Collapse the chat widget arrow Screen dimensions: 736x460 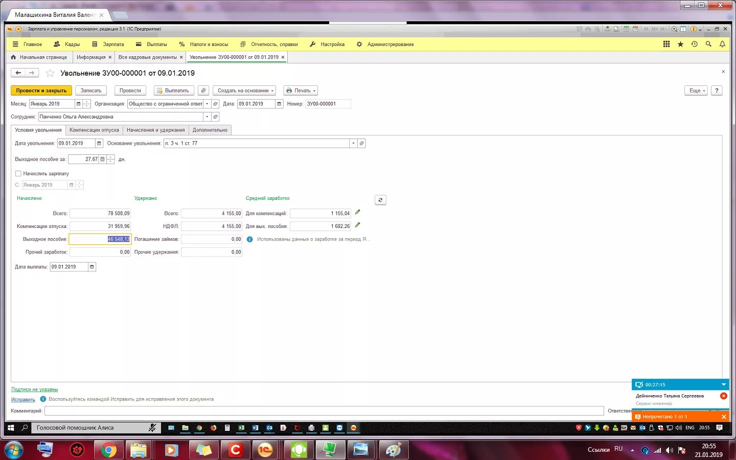724,384
